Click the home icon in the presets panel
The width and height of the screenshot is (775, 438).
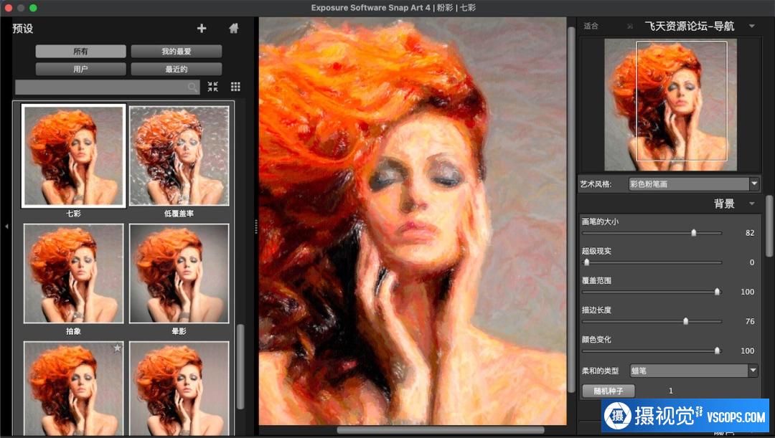click(x=234, y=28)
